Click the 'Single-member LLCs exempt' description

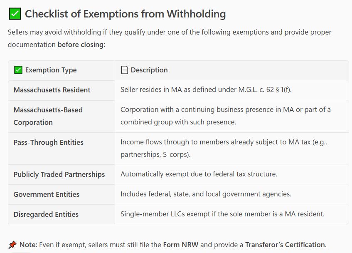tap(222, 214)
